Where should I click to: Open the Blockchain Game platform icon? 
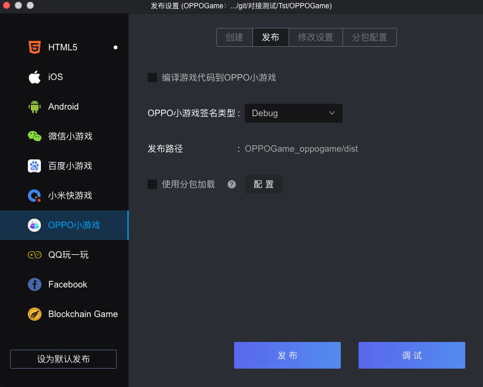34,314
